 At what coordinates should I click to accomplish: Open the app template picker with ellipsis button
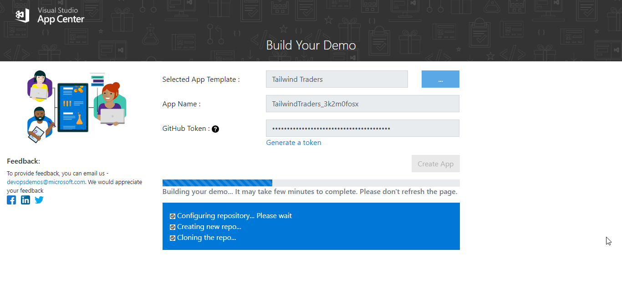(x=440, y=79)
